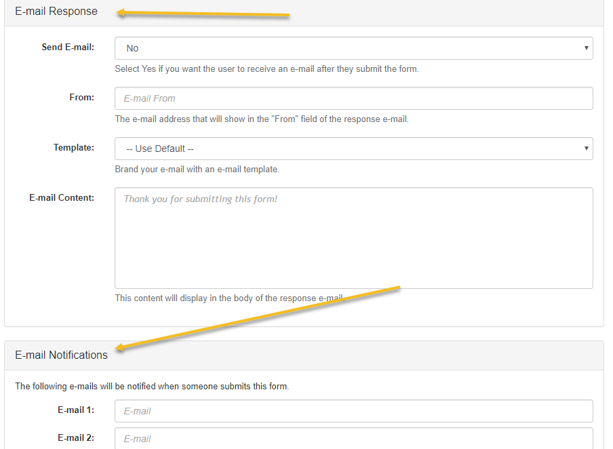Viewport: 613px width, 449px height.
Task: Click the From address help text
Action: click(x=262, y=119)
